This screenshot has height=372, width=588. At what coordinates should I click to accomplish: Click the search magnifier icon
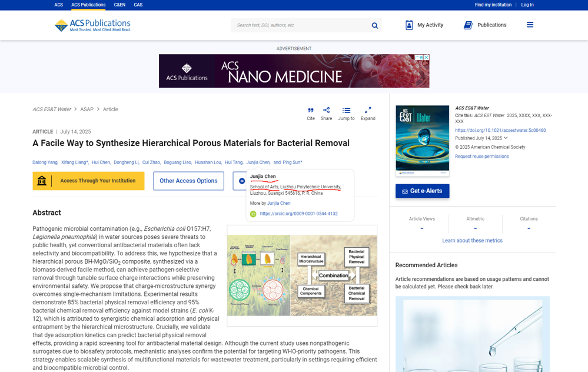point(374,25)
